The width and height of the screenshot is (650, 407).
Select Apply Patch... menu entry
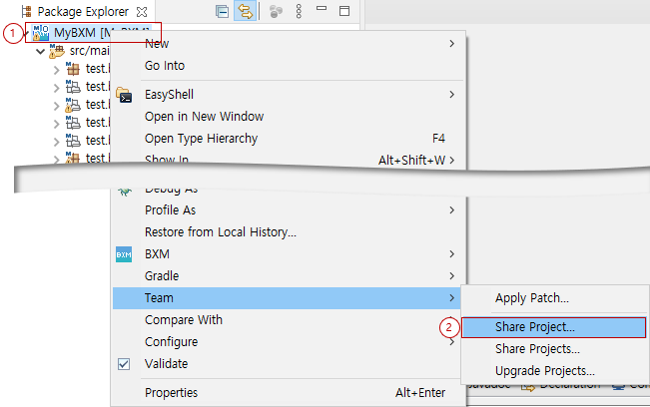(x=531, y=298)
